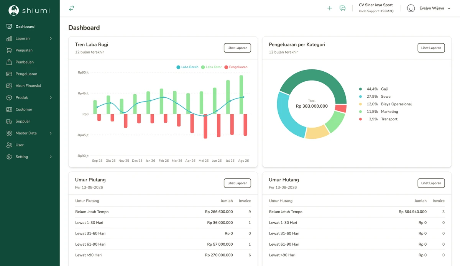The image size is (460, 266).
Task: Expand the Laporan submenu chevron
Action: [51, 38]
